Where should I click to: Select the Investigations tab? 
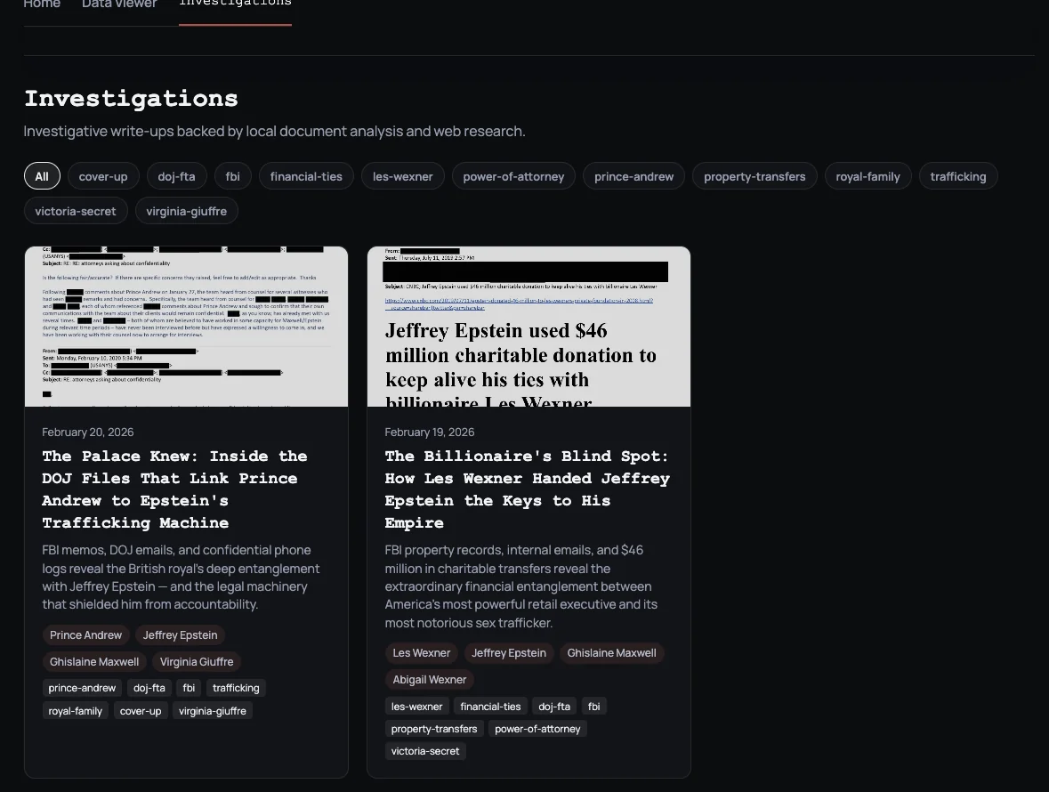pyautogui.click(x=235, y=5)
